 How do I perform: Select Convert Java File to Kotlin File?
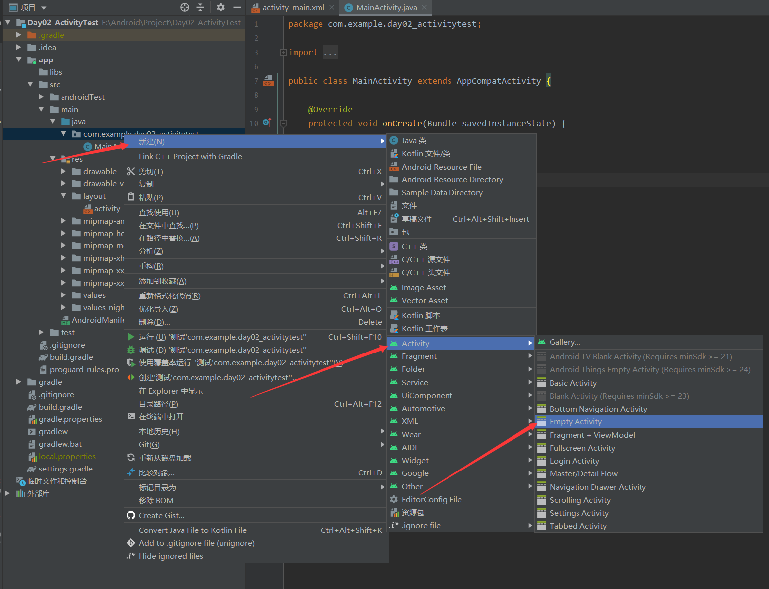click(x=255, y=530)
